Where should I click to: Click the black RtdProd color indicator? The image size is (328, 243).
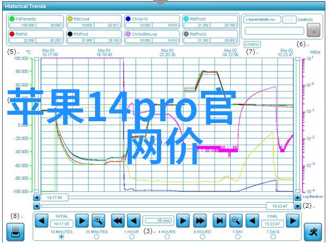point(70,34)
